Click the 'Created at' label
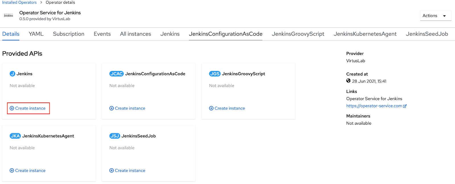 357,74
